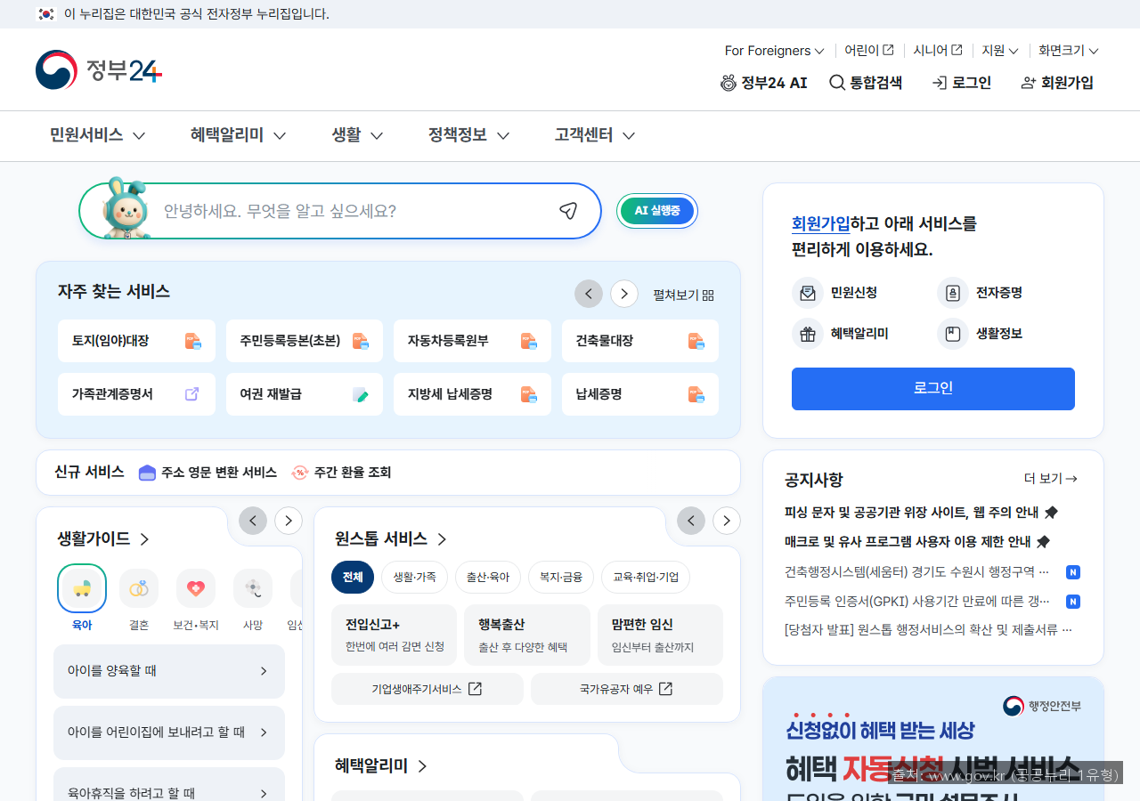Expand the For Foreigners dropdown

click(x=773, y=51)
